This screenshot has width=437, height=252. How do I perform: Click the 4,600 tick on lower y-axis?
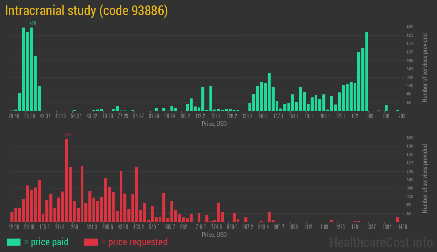(x=410, y=138)
